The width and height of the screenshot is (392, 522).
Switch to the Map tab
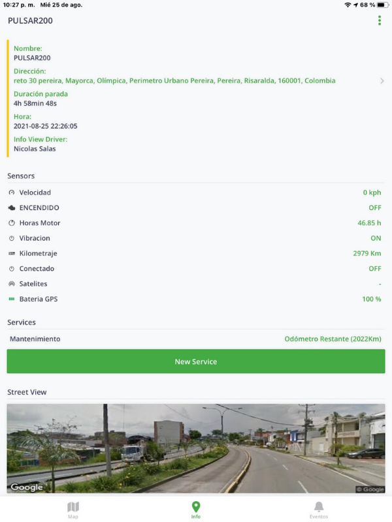[x=73, y=510]
